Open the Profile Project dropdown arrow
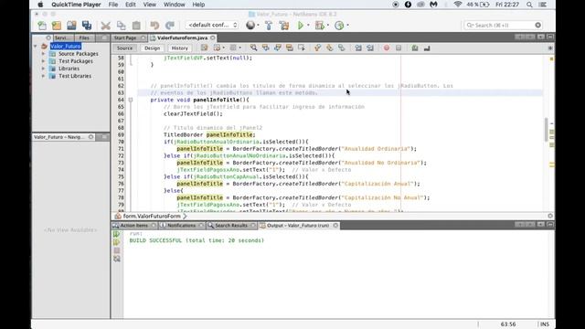Image resolution: width=585 pixels, height=329 pixels. (x=347, y=26)
